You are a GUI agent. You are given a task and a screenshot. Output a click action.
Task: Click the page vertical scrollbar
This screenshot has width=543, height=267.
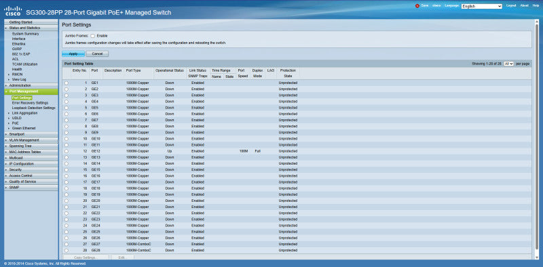[537, 138]
